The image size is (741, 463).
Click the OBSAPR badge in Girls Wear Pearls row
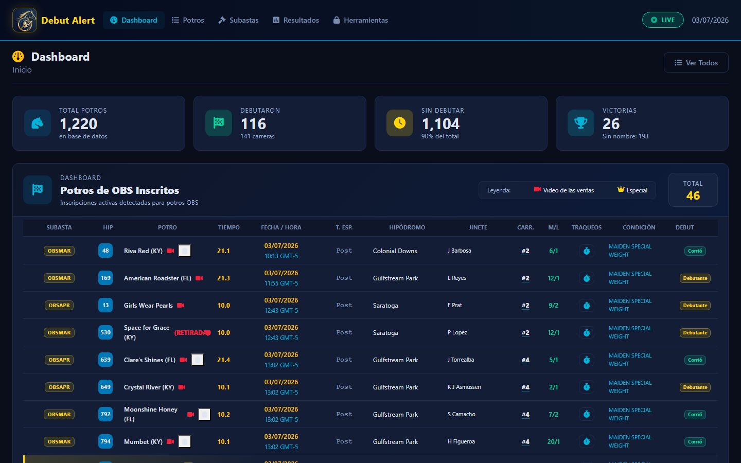[59, 306]
